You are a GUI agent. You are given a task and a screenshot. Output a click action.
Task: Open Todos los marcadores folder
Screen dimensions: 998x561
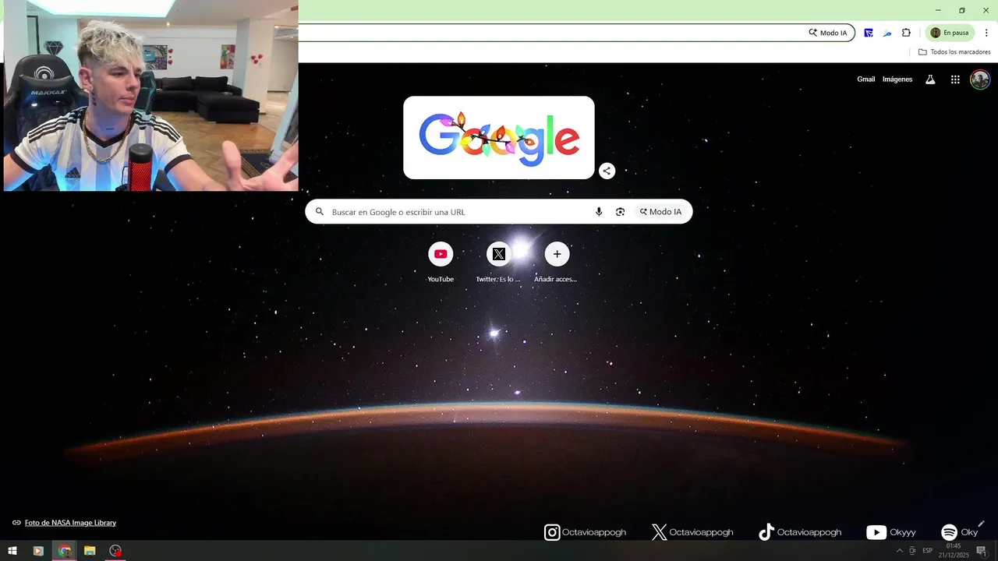[x=954, y=52]
